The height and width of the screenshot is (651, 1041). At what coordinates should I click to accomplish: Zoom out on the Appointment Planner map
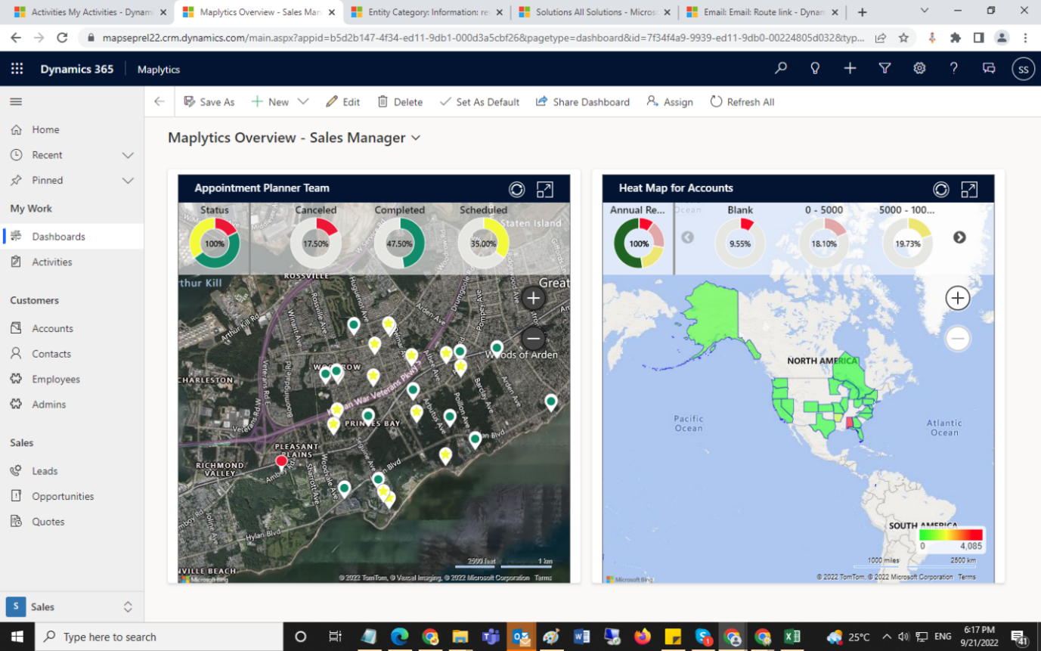point(533,338)
